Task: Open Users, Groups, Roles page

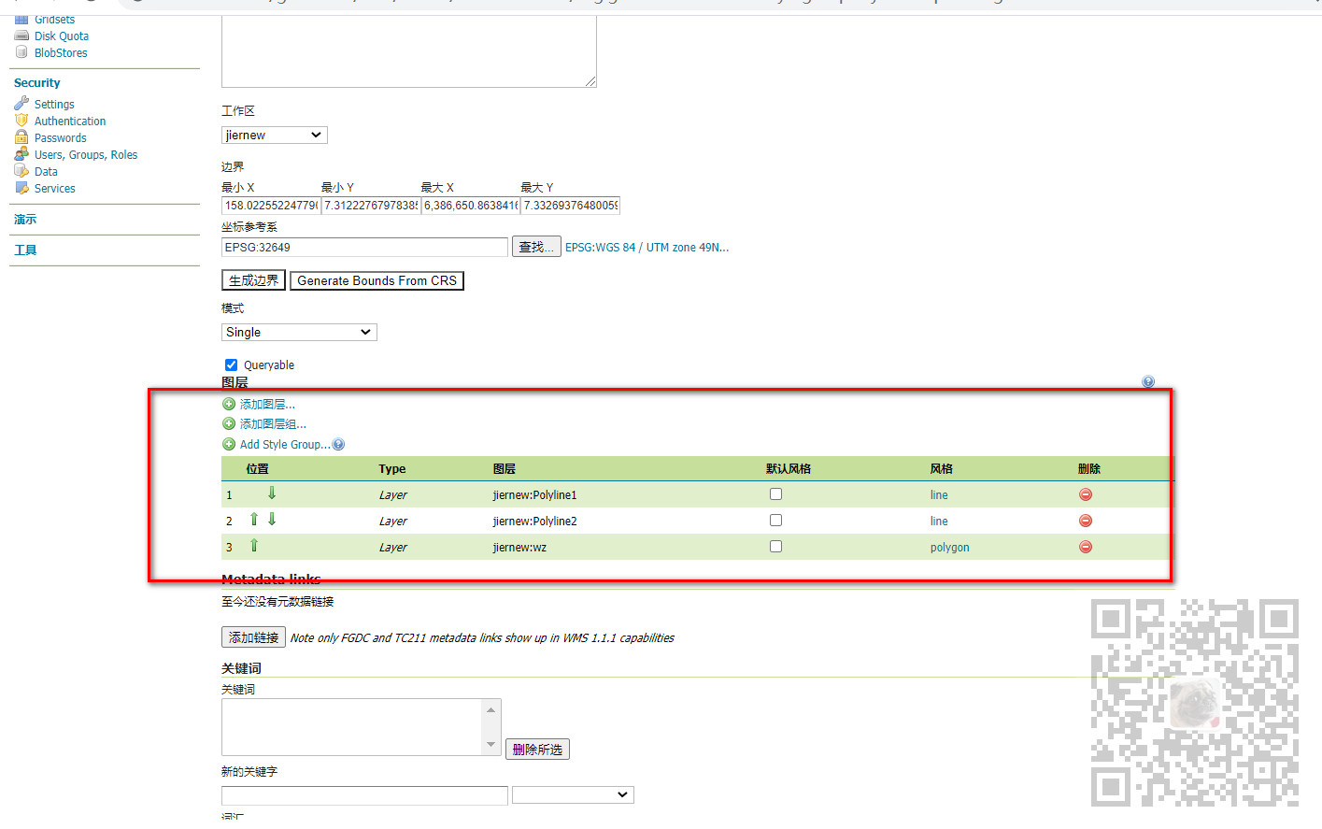Action: [x=86, y=155]
